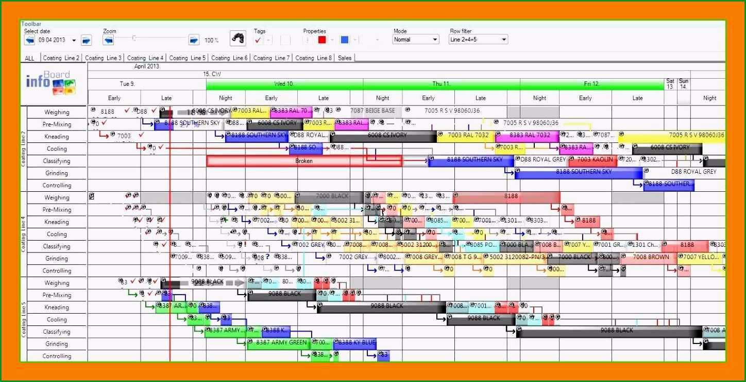746x382 pixels.
Task: Open the Row filter dropdown Line 2+4+5
Action: click(478, 40)
